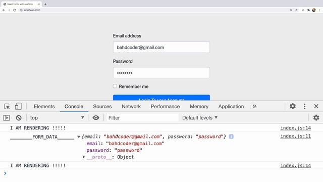Select the email: "bahdcoder@gmail.com" property row
The height and width of the screenshot is (182, 323).
126,144
